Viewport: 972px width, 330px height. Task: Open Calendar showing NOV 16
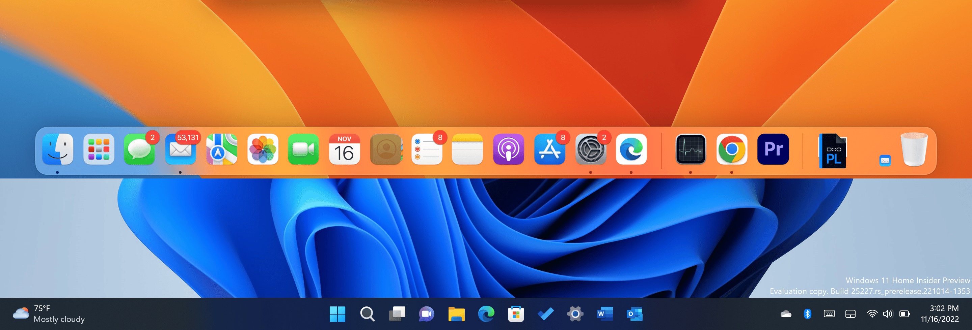coord(345,150)
